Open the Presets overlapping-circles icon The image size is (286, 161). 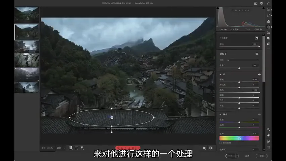(x=268, y=44)
